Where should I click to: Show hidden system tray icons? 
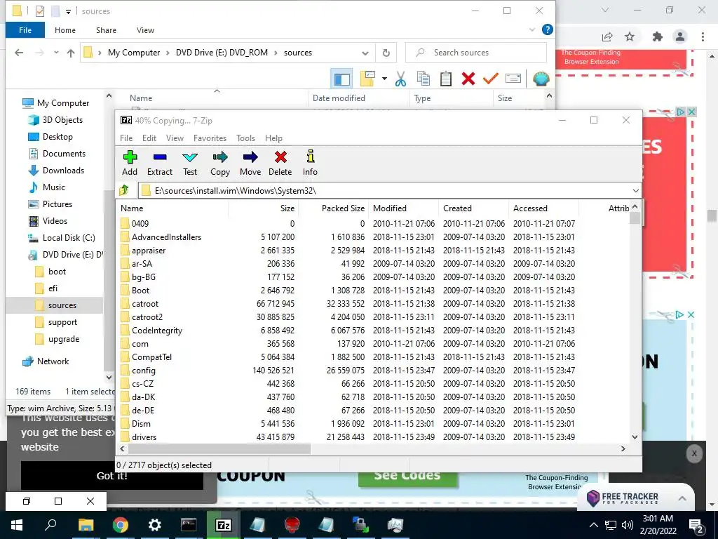pos(593,525)
